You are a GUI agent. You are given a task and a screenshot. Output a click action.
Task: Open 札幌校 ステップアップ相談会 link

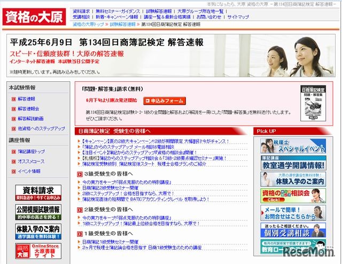tap(154, 158)
